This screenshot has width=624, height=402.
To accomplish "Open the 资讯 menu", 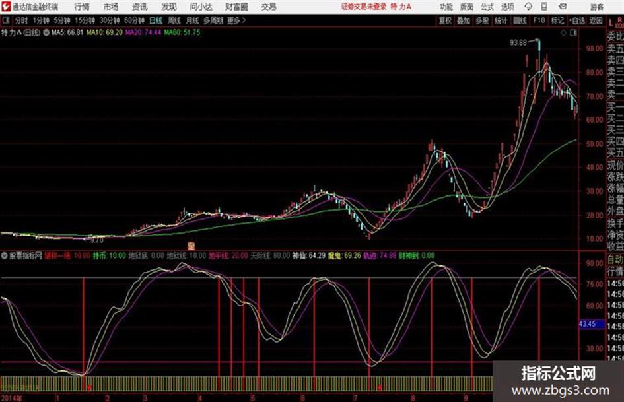I will [x=139, y=7].
